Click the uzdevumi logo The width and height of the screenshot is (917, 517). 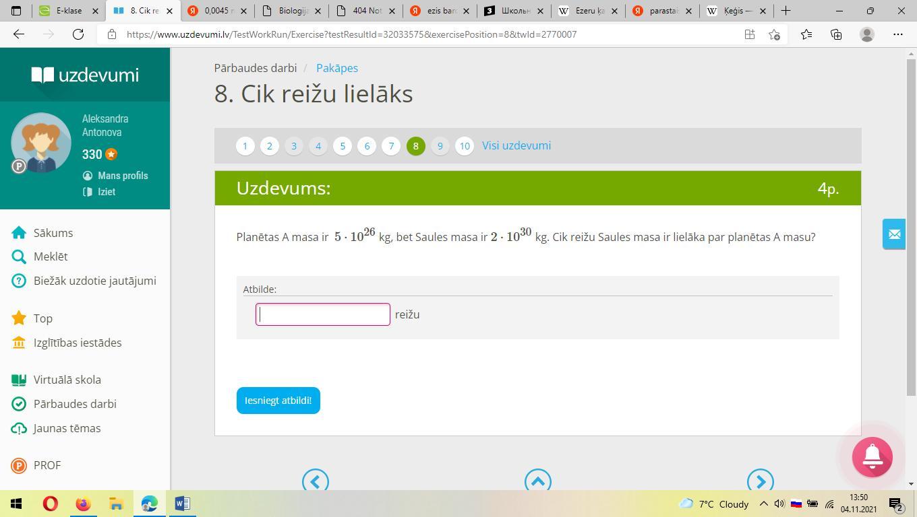(x=85, y=75)
